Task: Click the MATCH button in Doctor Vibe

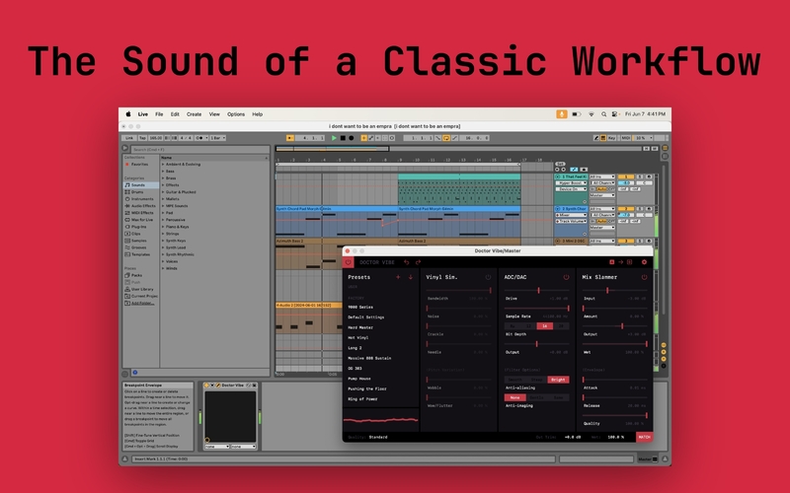Action: pyautogui.click(x=645, y=437)
